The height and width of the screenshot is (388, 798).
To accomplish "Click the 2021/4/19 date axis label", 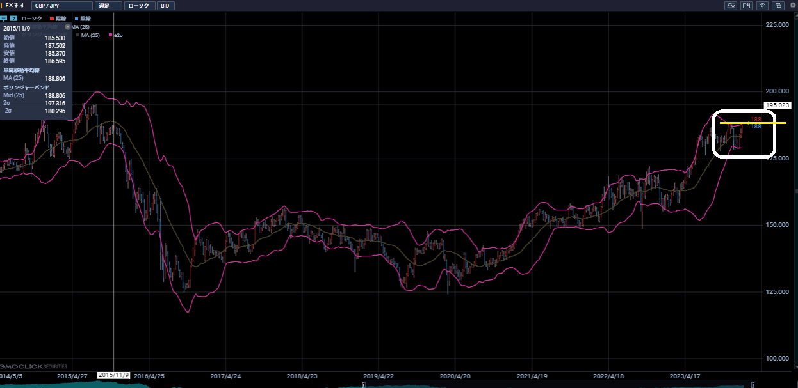I will (x=532, y=376).
